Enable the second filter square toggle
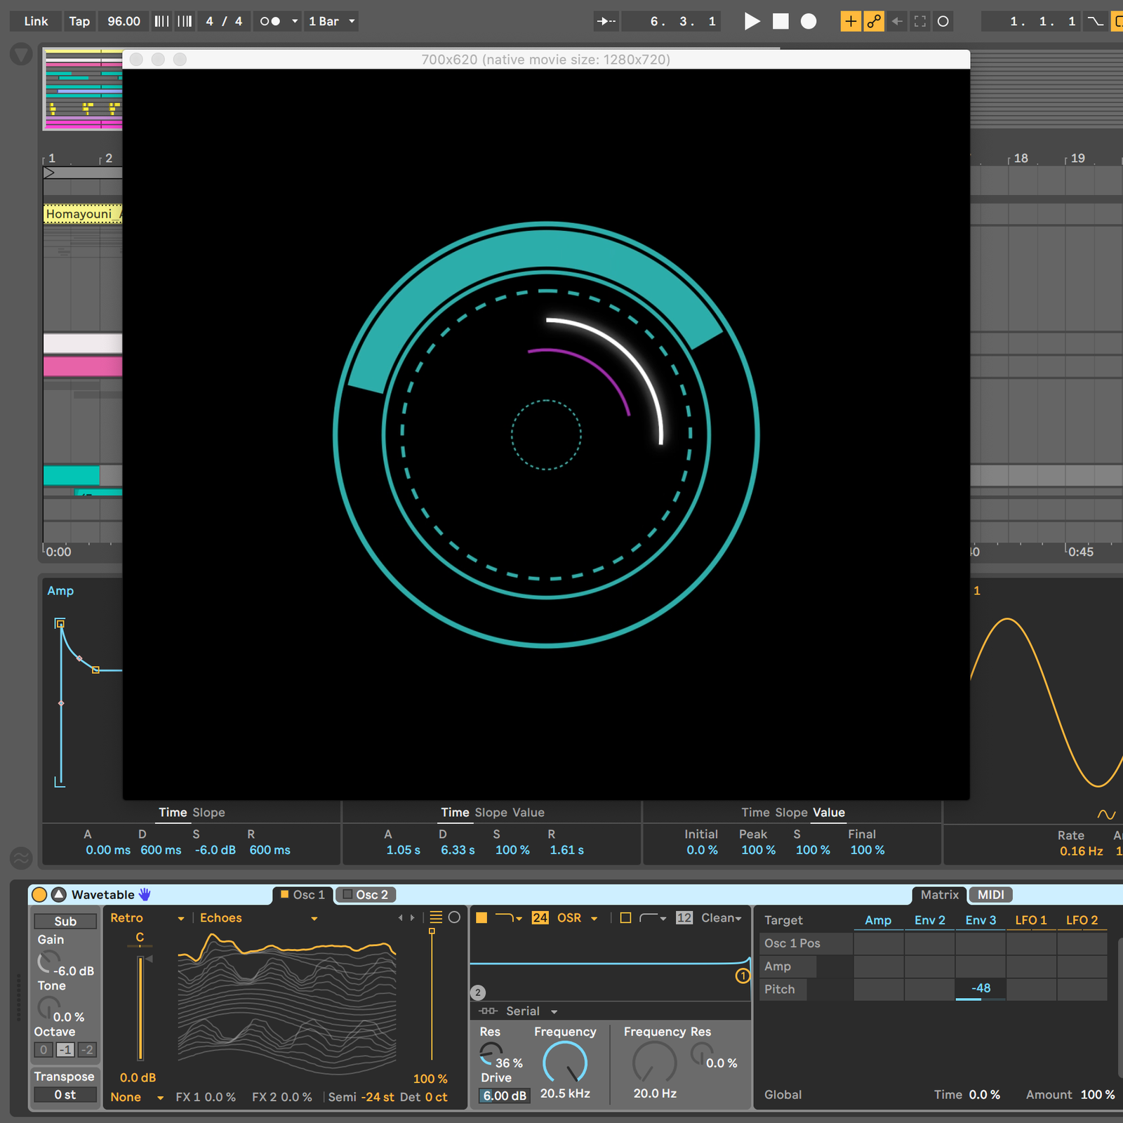 (625, 917)
